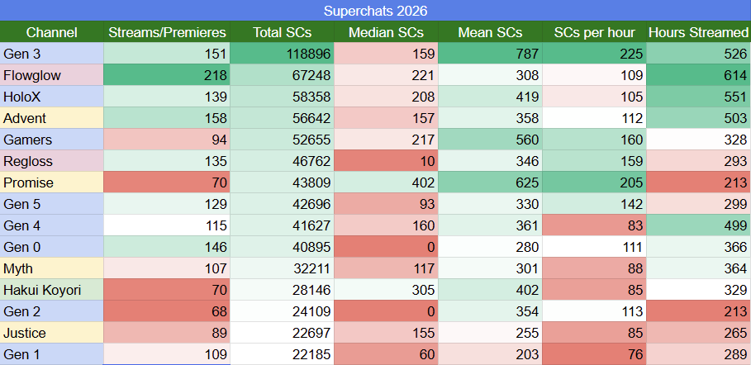751x365 pixels.
Task: Select Myth median SCs value 117
Action: [386, 268]
